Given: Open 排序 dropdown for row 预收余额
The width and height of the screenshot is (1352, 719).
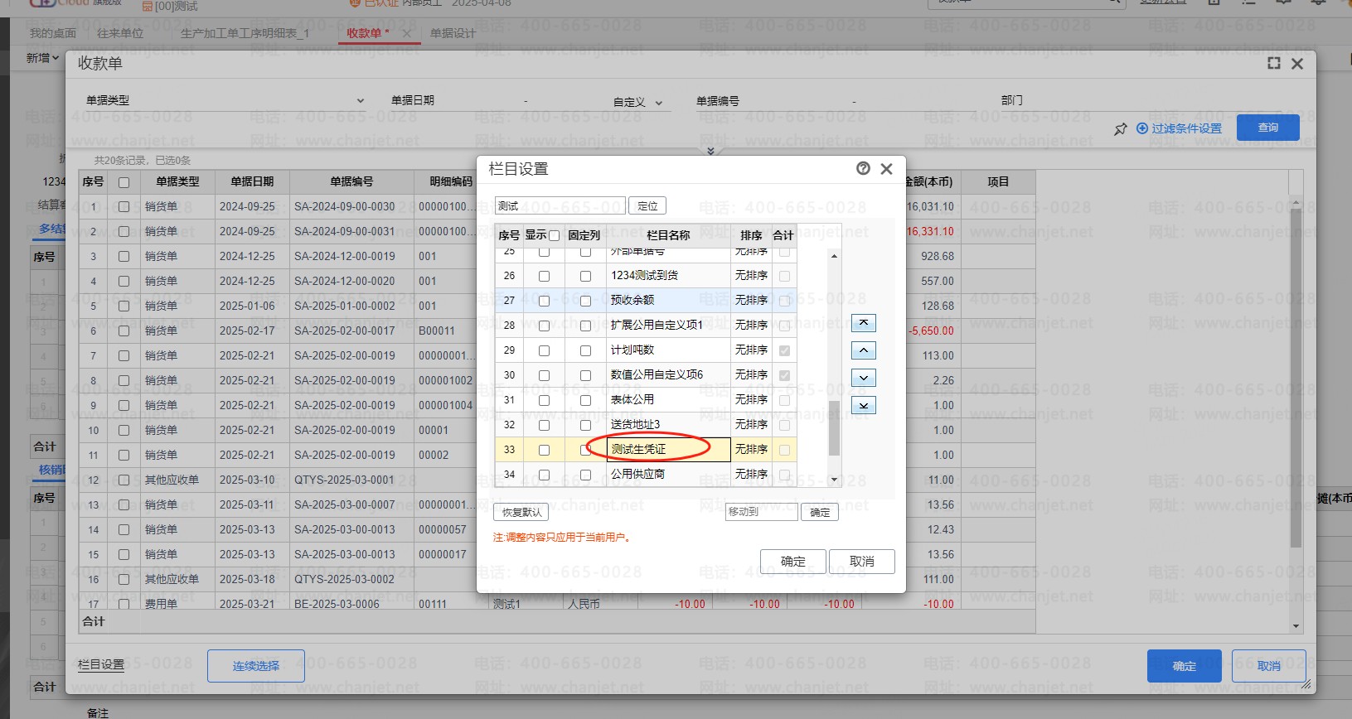Looking at the screenshot, I should coord(751,300).
